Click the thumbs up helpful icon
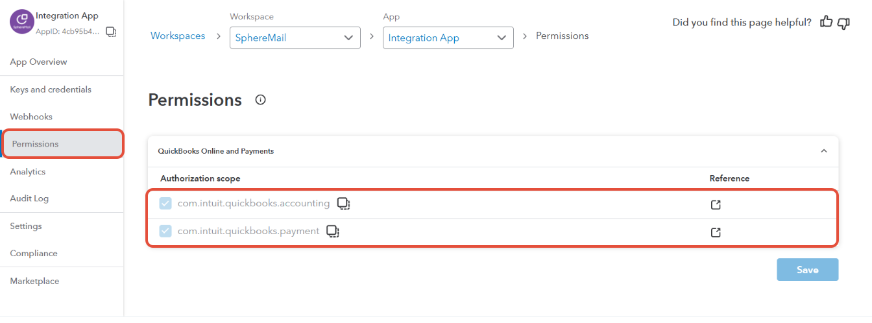 pyautogui.click(x=826, y=22)
